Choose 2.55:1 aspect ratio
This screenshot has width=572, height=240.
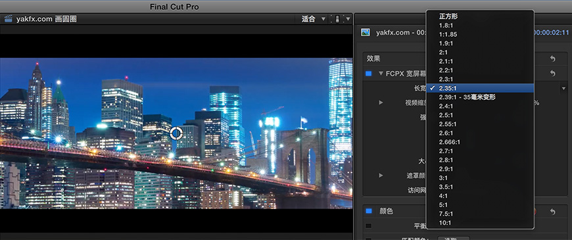pos(480,124)
